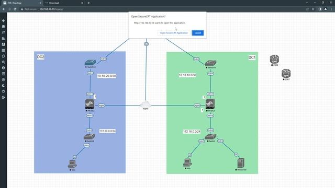Open the Networks sidebar icon
Viewport: 335px width, 188px height.
(x=3, y=32)
